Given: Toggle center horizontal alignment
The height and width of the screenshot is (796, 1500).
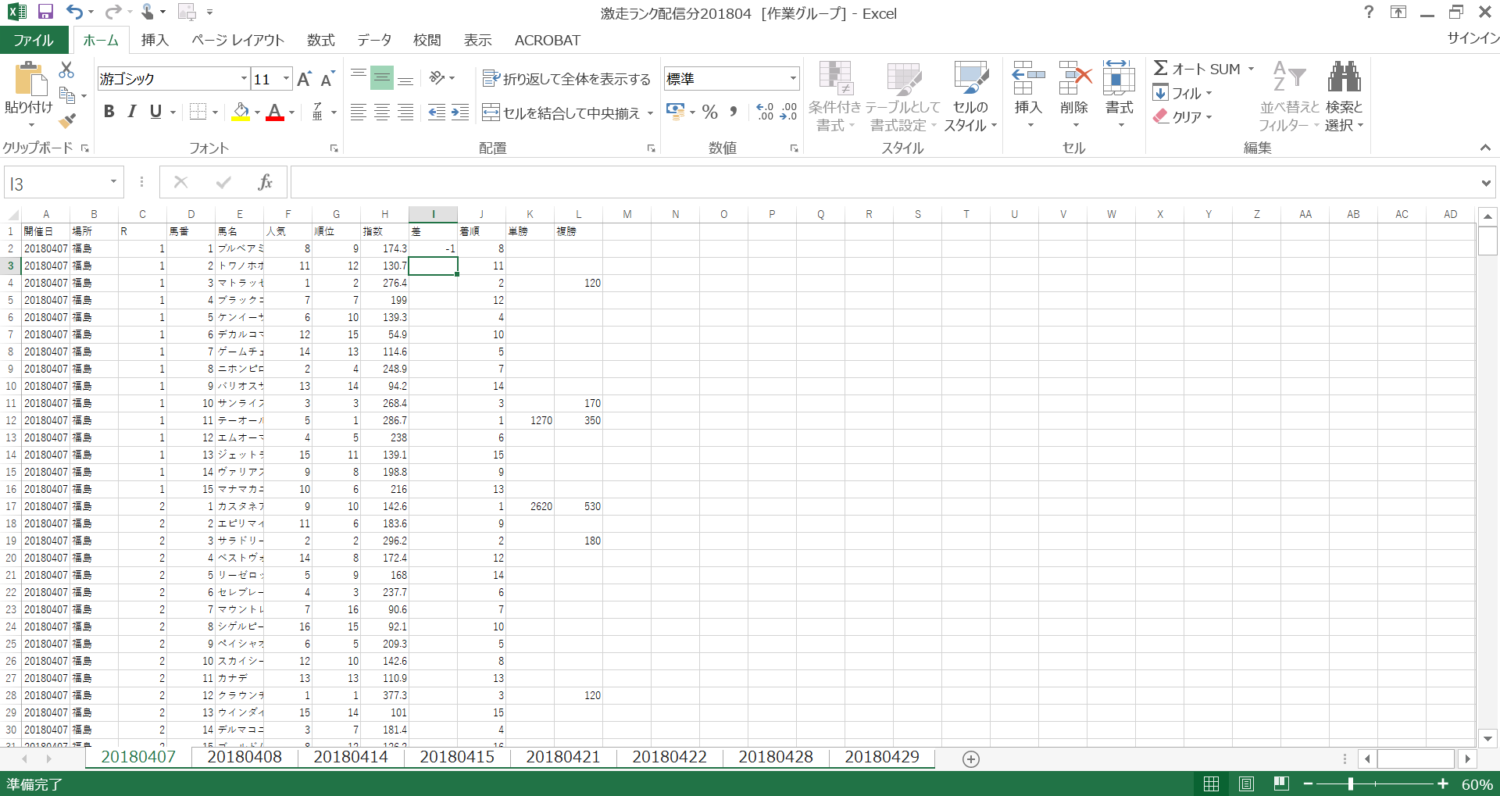Looking at the screenshot, I should [x=382, y=112].
